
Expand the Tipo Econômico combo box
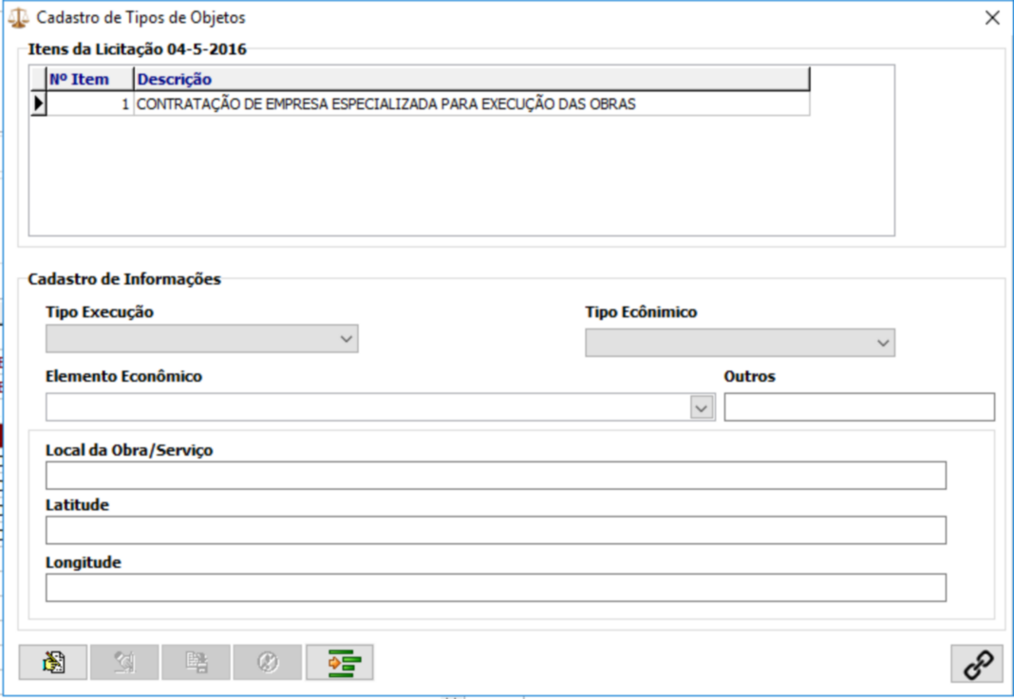tap(883, 343)
